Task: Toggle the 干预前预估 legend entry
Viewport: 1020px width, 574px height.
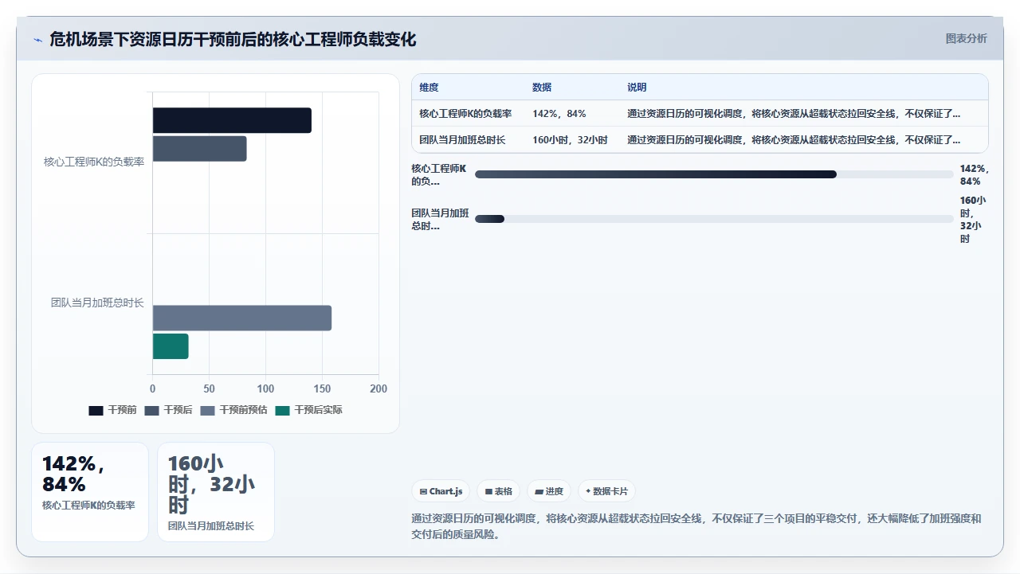Action: point(233,410)
